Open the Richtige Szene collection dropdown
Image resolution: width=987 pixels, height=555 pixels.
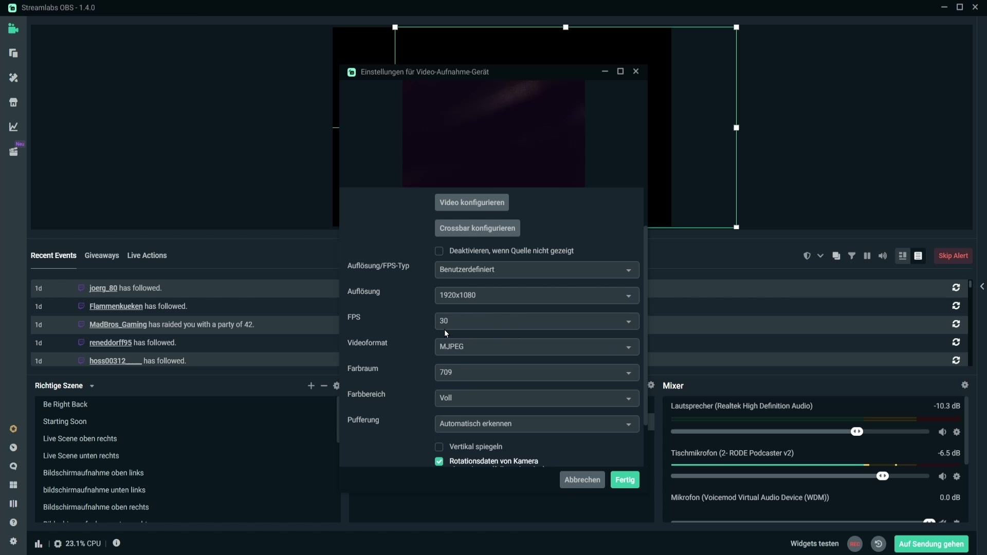(x=92, y=386)
